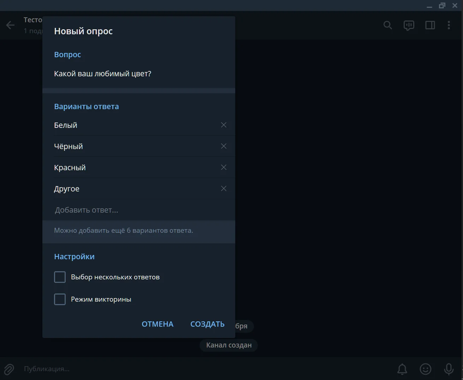Click the back arrow icon
Image resolution: width=463 pixels, height=380 pixels.
[10, 25]
